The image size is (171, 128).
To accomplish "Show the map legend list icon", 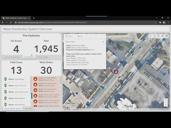I will pos(158,36).
